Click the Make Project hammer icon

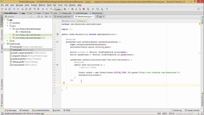[51, 9]
